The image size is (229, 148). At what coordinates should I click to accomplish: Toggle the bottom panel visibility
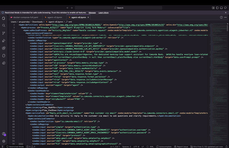click(x=221, y=8)
